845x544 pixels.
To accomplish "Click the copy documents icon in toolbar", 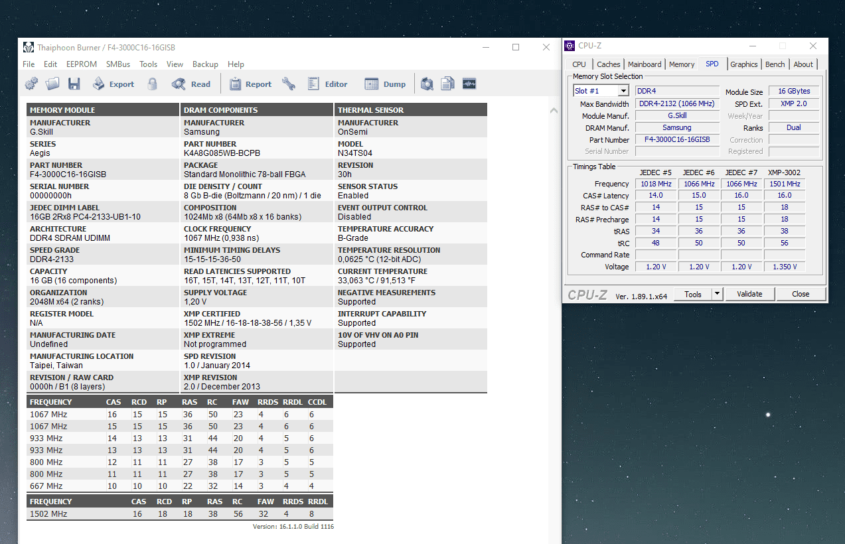I will click(x=448, y=84).
